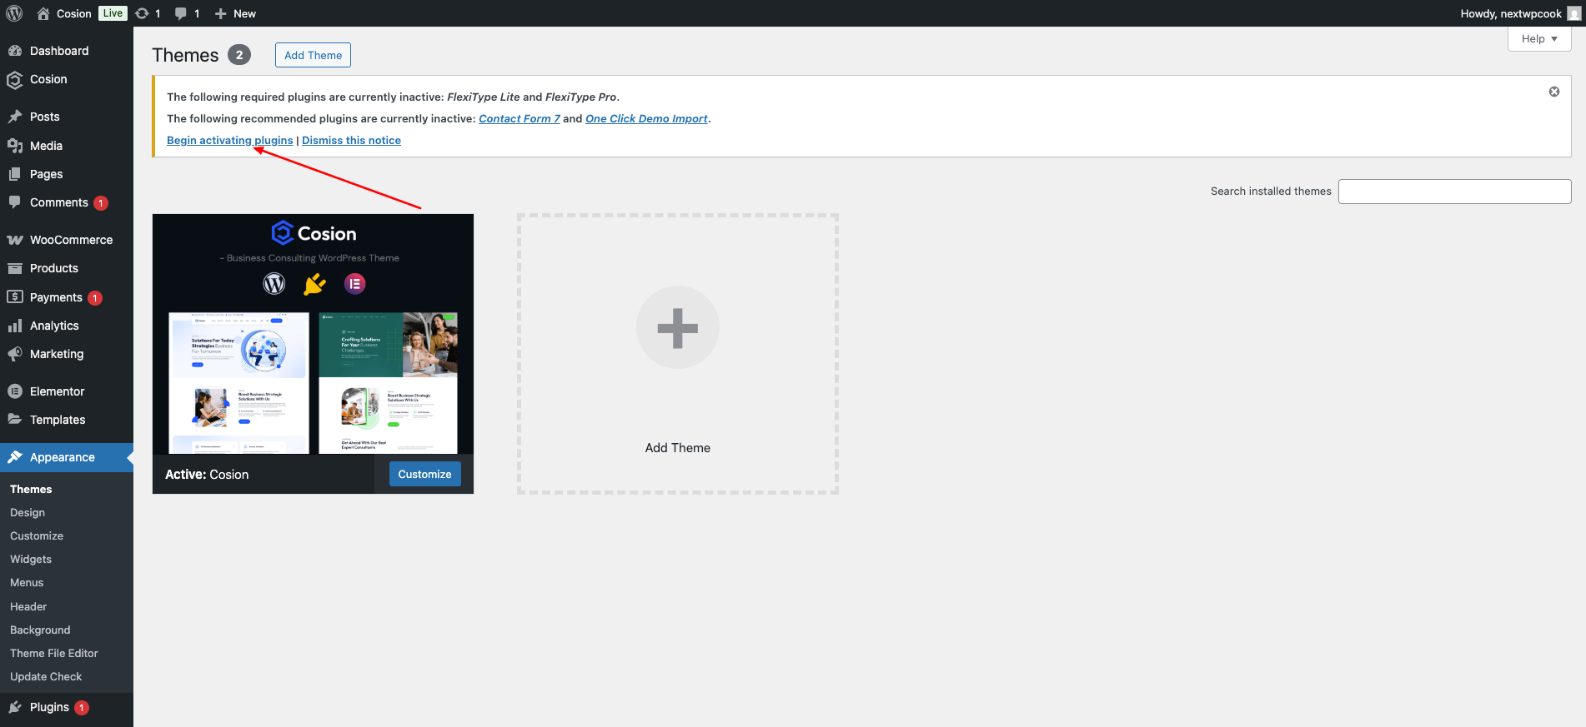
Task: Click the blue Customize button
Action: point(424,474)
